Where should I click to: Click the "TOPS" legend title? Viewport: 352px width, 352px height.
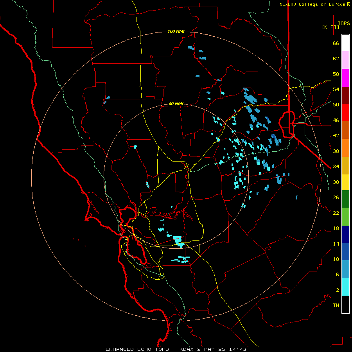[344, 23]
